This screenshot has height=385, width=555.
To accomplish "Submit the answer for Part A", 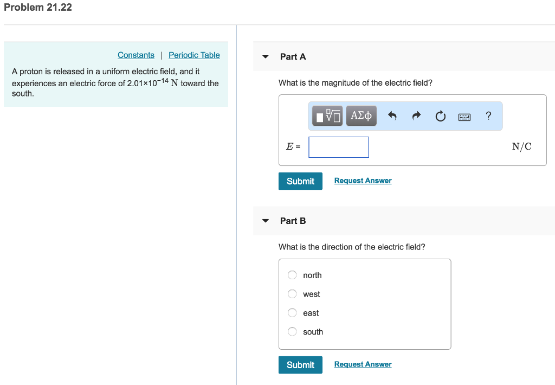I will (x=300, y=181).
